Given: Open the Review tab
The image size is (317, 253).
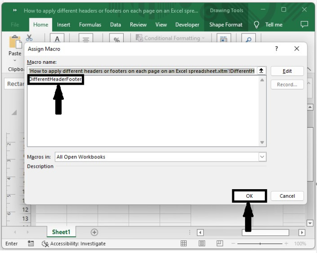Looking at the screenshot, I should pos(138,24).
